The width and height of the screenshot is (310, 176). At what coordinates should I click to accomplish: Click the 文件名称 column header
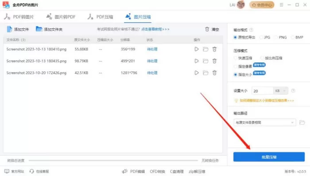coord(16,40)
